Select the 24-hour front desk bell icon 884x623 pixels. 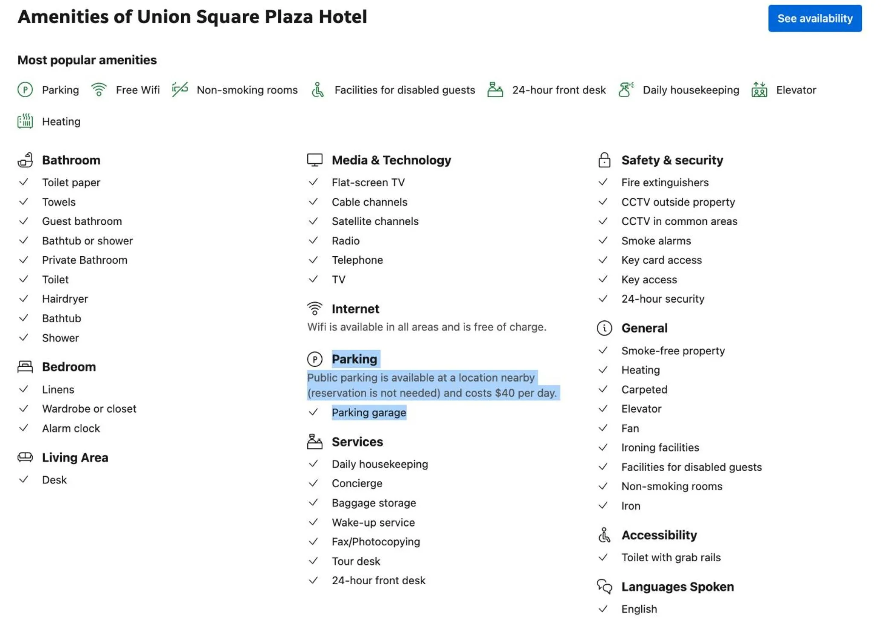pyautogui.click(x=495, y=90)
